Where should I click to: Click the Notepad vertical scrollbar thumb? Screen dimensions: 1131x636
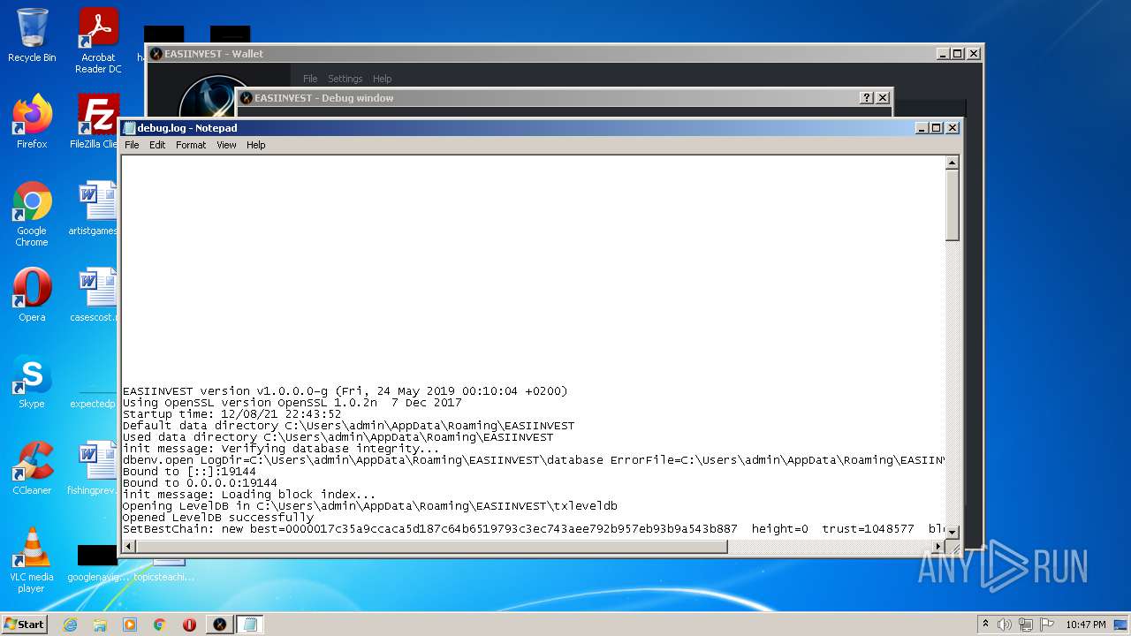(x=953, y=205)
